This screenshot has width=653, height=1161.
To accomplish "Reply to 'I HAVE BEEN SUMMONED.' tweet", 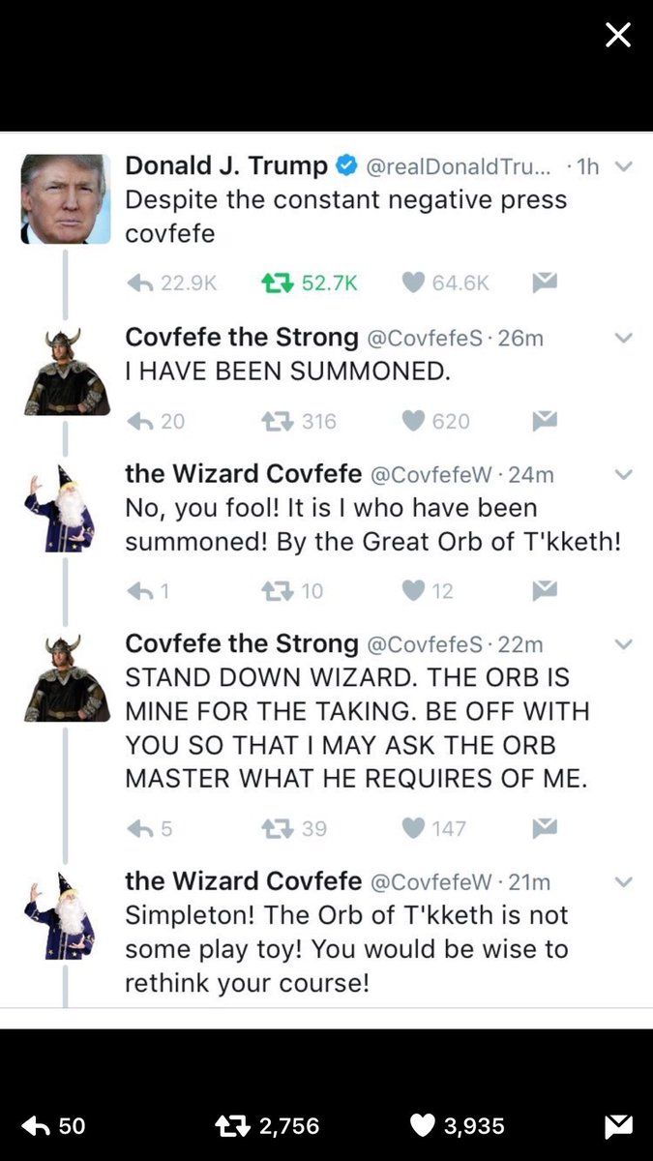I will click(x=140, y=421).
